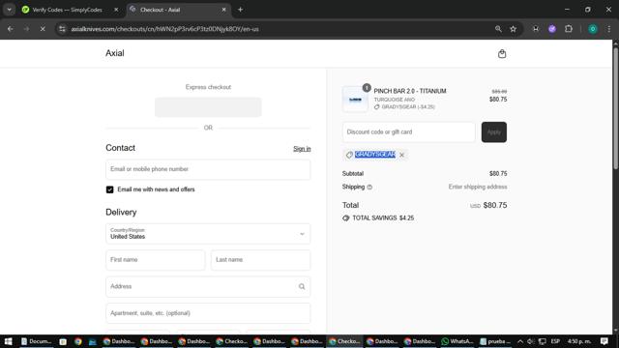Screen dimensions: 619x348
Task: Go forward in browser history
Action: (26, 29)
